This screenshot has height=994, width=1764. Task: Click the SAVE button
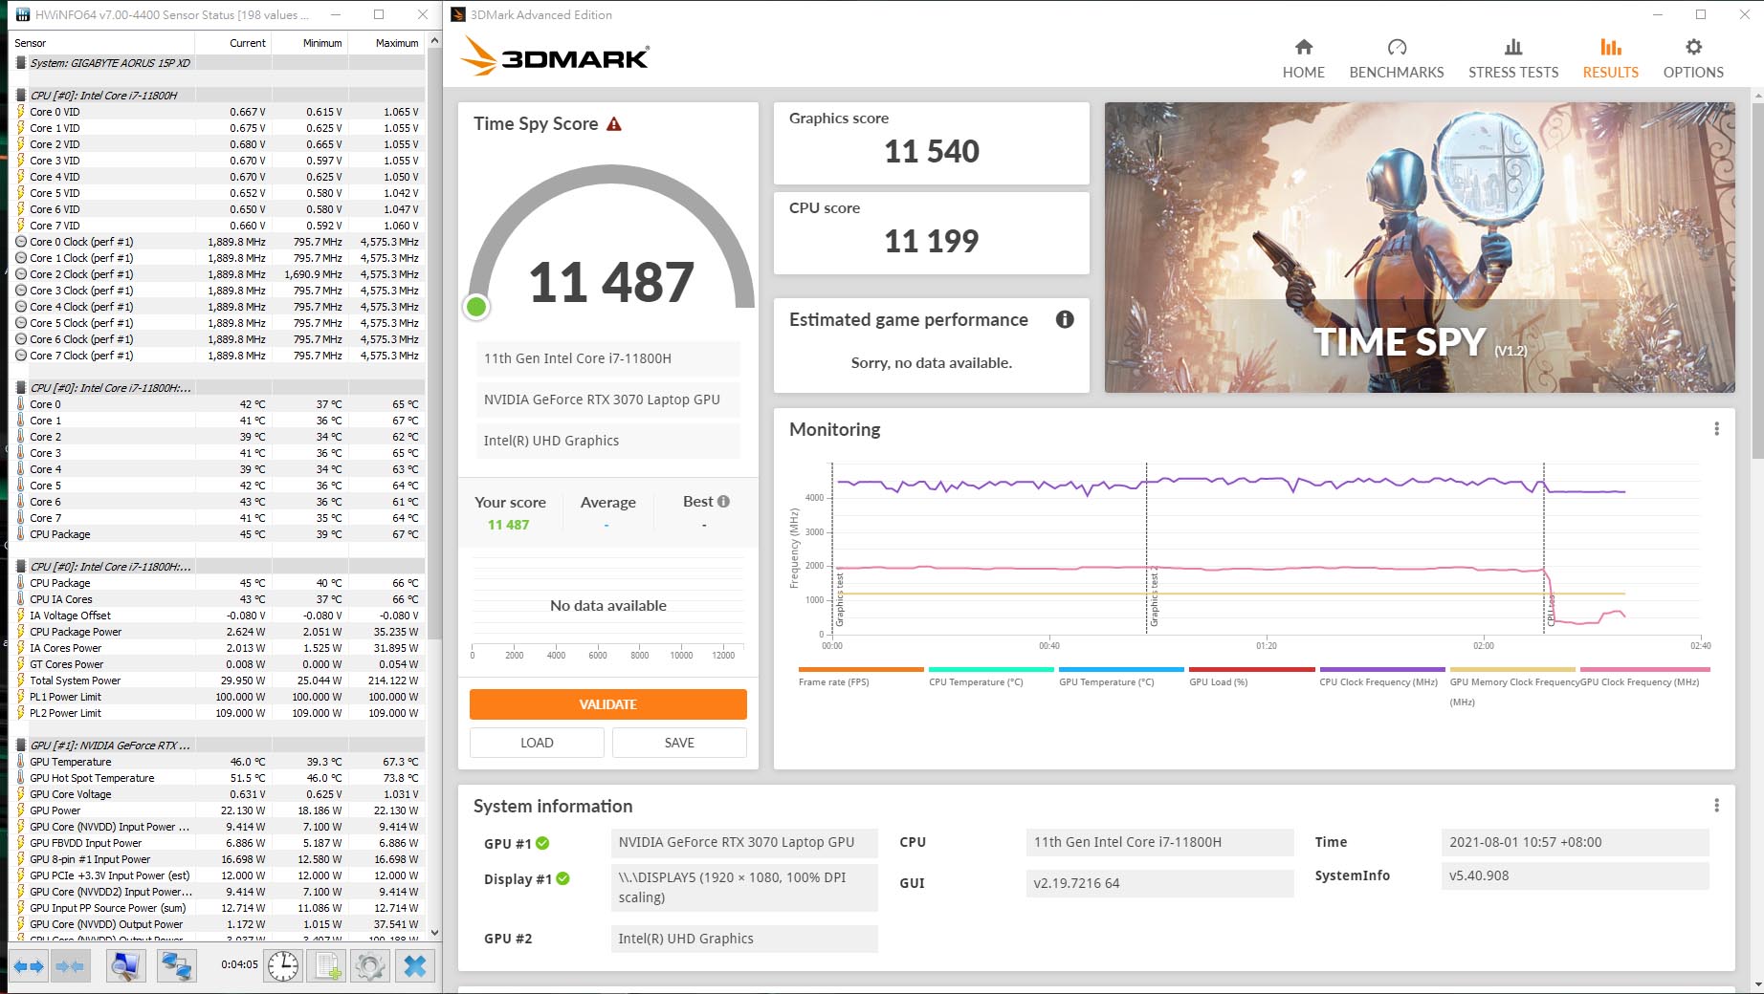click(679, 743)
